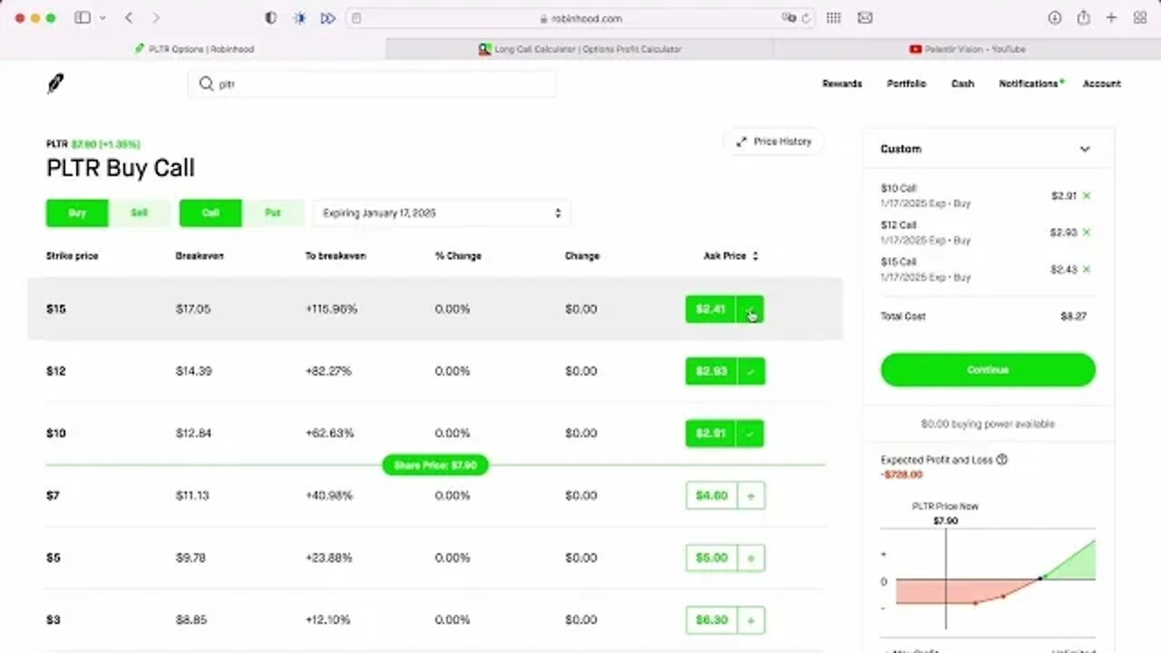Uncheck the $10 strike selected checkmark
The width and height of the screenshot is (1161, 653).
pos(750,434)
